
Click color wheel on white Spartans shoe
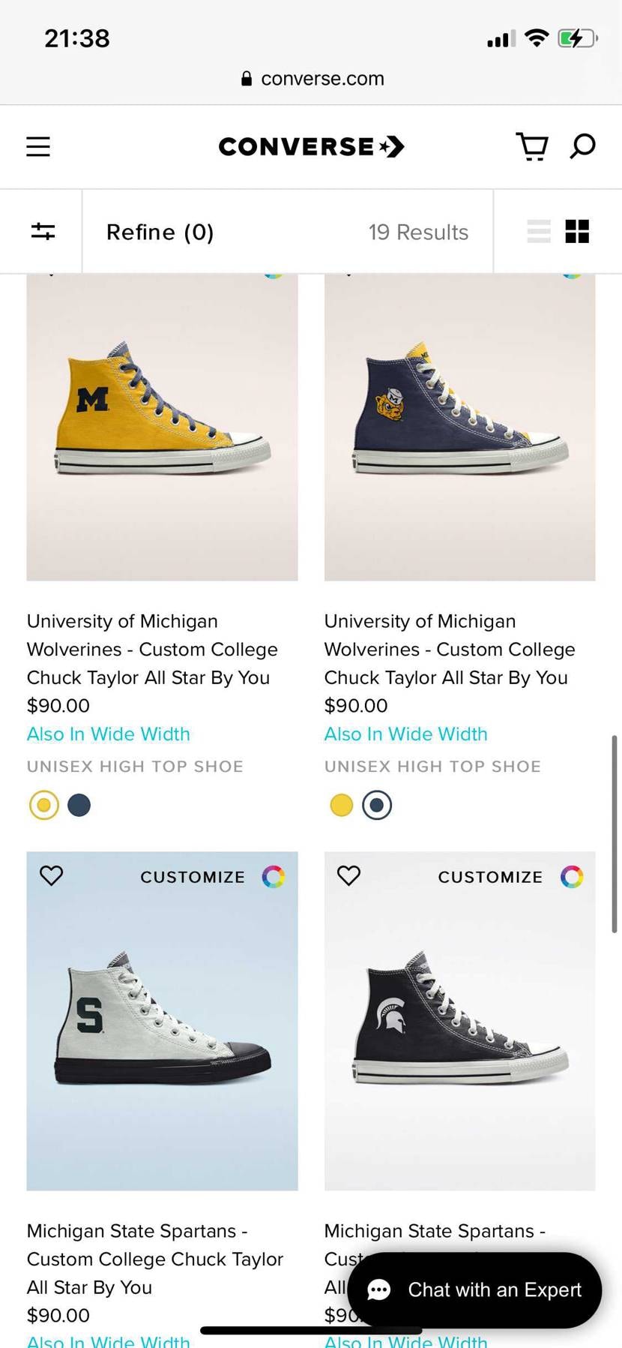[x=274, y=876]
